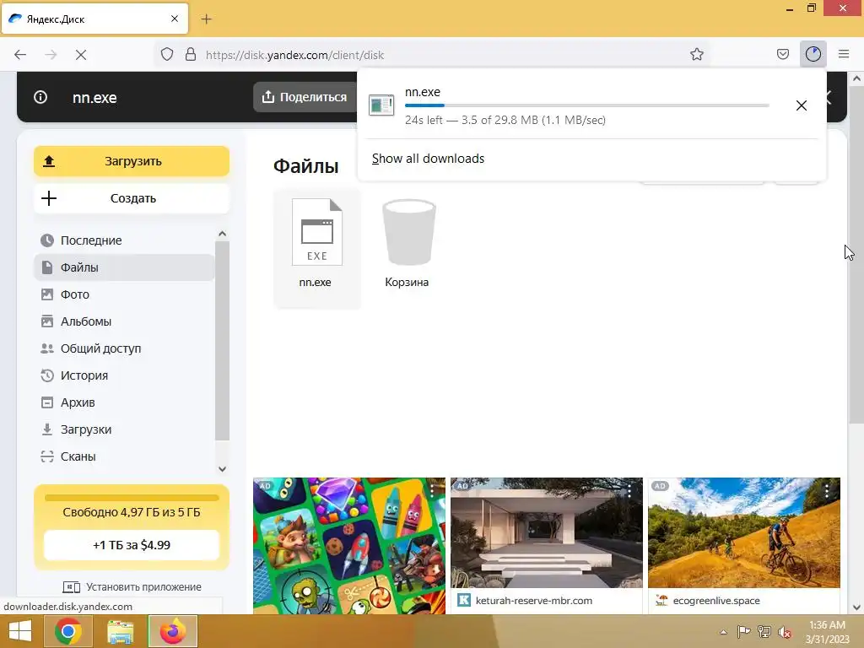Click the Firefox taskbar icon
Image resolution: width=864 pixels, height=648 pixels.
[x=173, y=631]
